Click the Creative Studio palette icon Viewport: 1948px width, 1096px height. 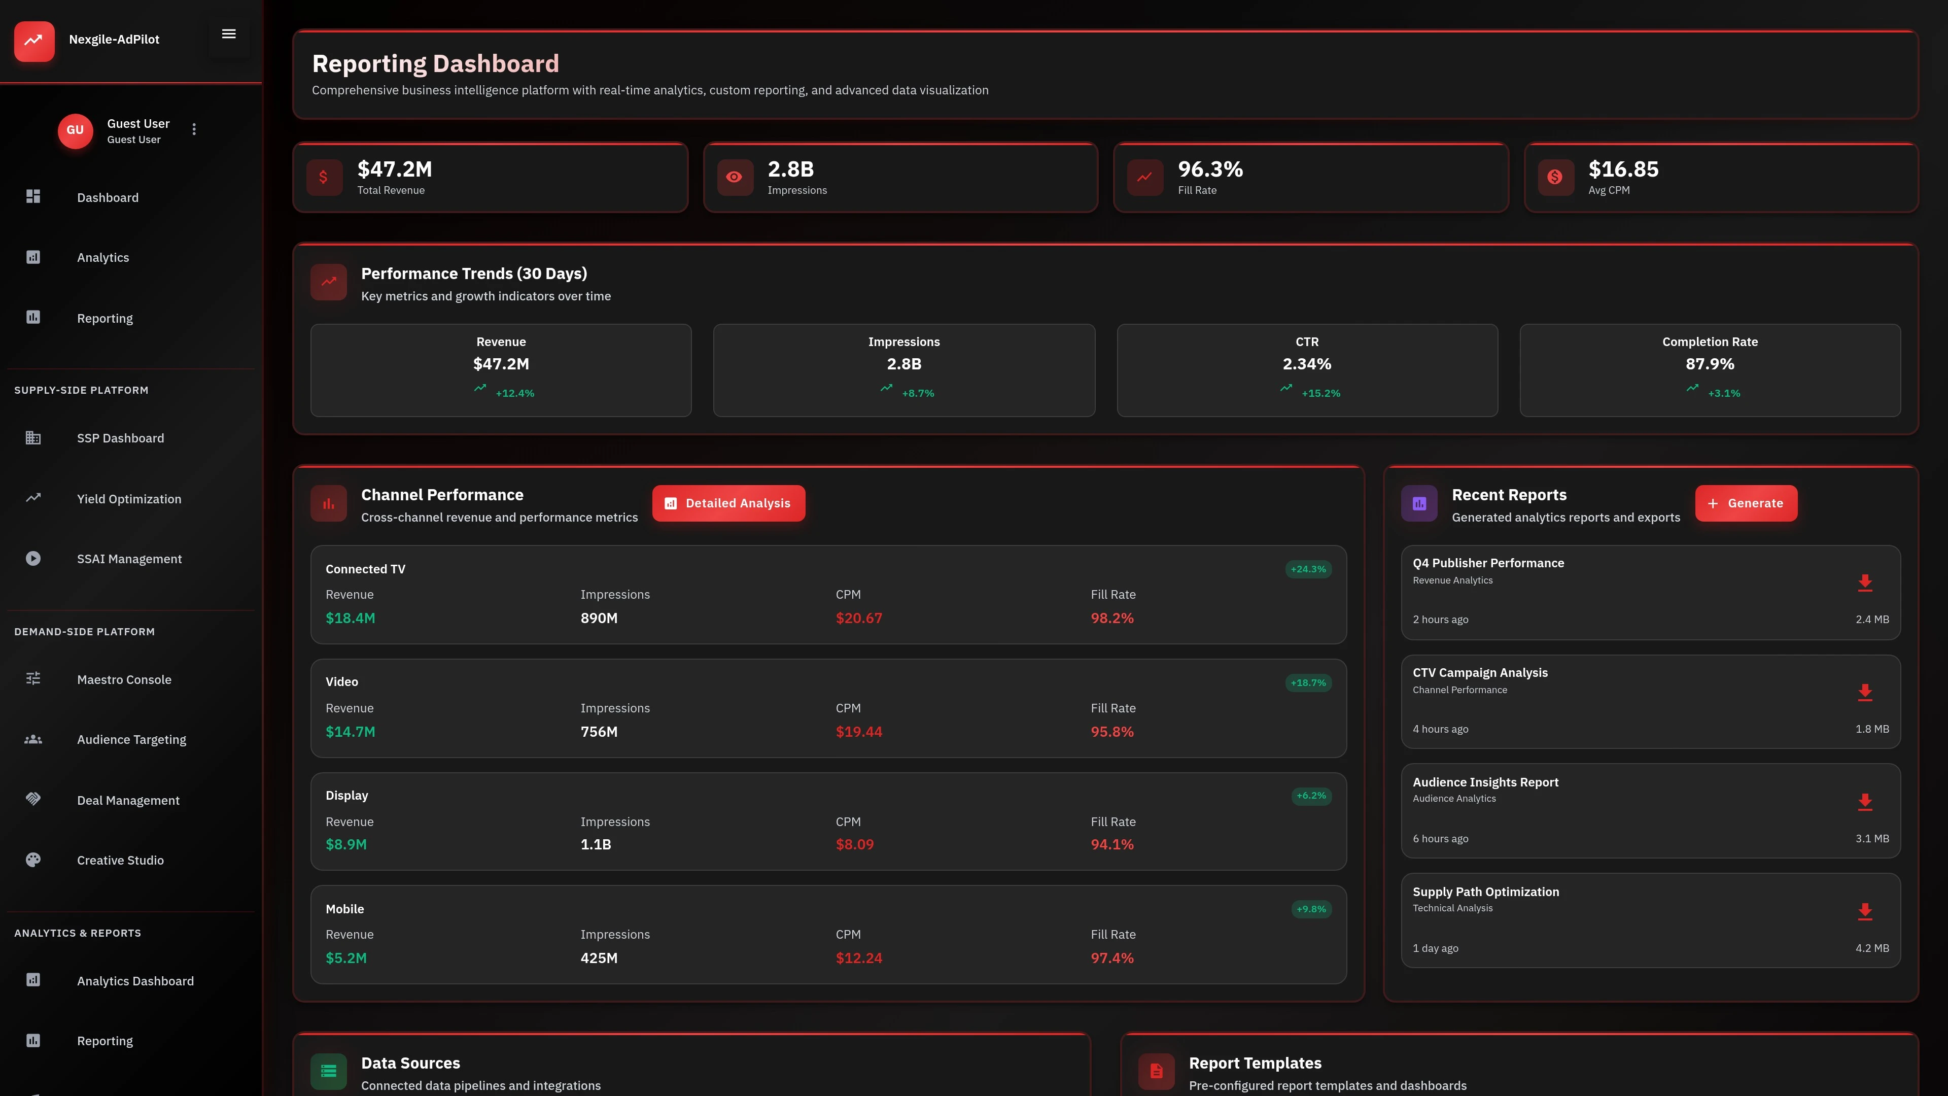point(33,860)
